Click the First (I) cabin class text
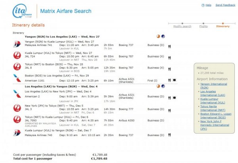The height and width of the screenshot is (163, 238). pos(152,81)
